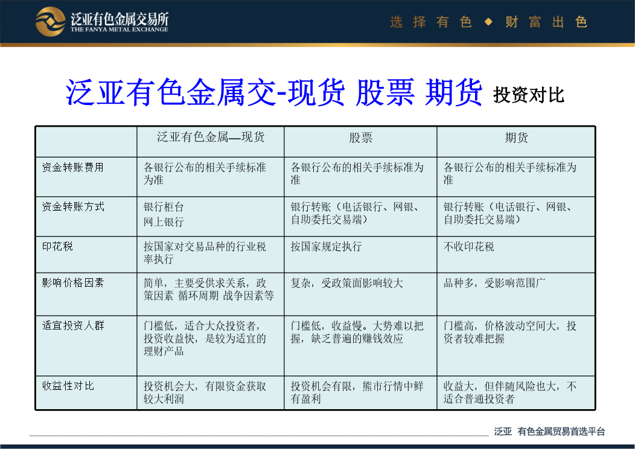The image size is (635, 449).
Task: Click the cell starting "门槛高，价格波动空间大"
Action: (x=516, y=346)
